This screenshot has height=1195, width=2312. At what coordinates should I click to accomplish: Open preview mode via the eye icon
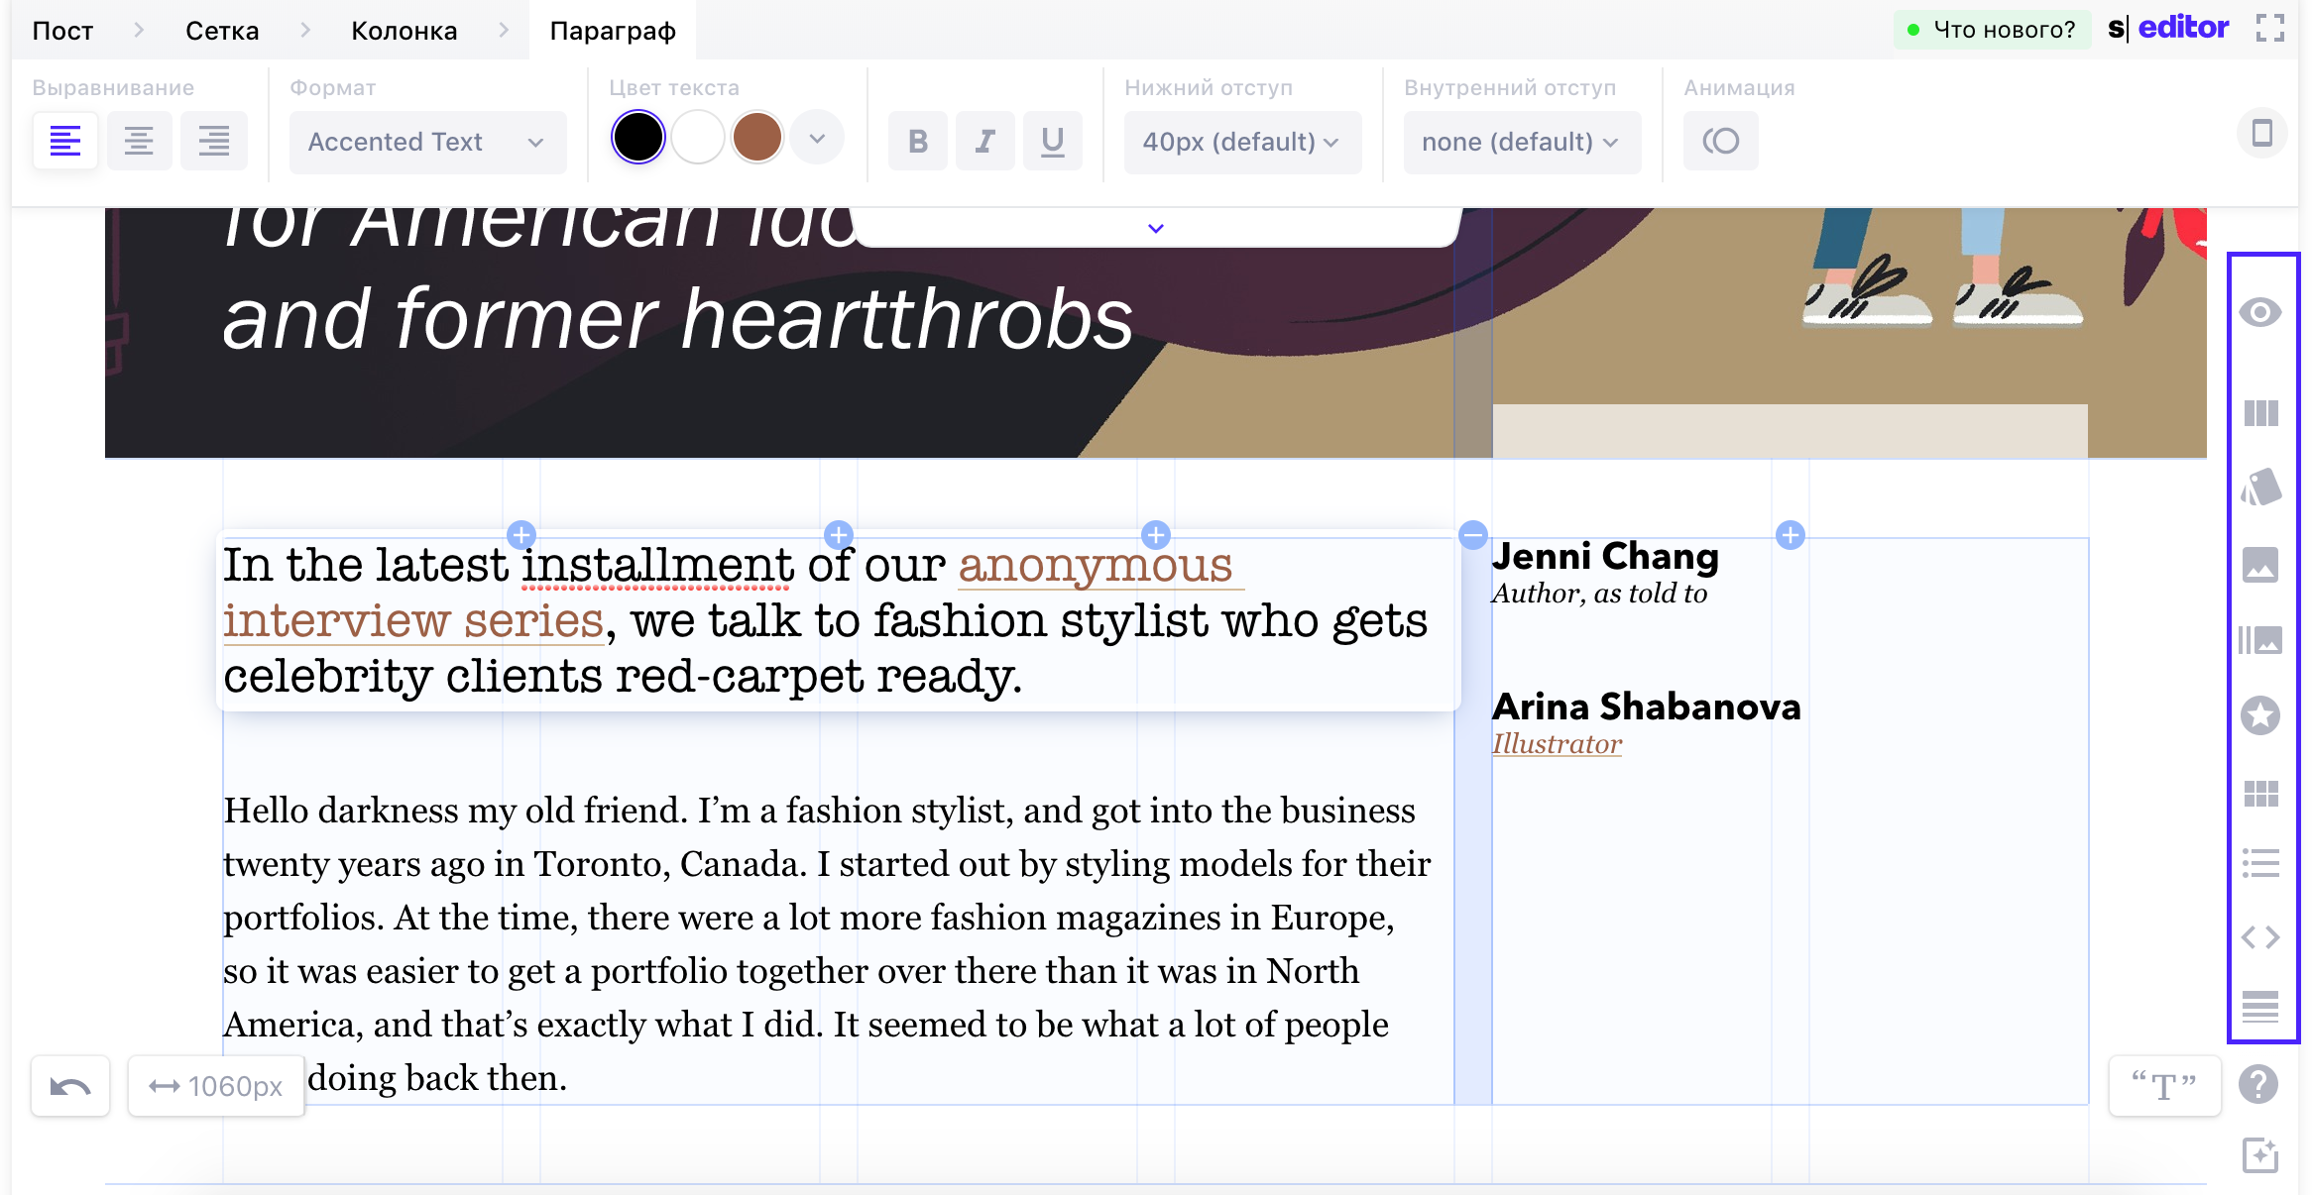[x=2261, y=312]
